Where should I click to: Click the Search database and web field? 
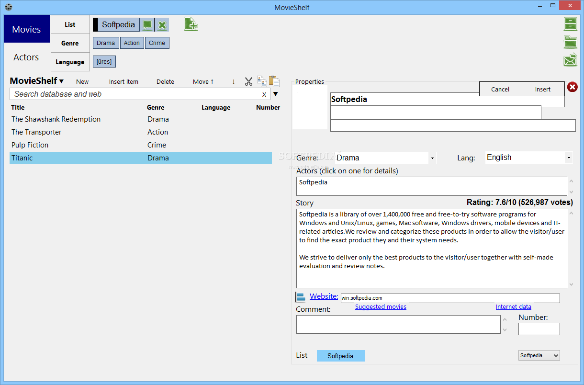[140, 94]
